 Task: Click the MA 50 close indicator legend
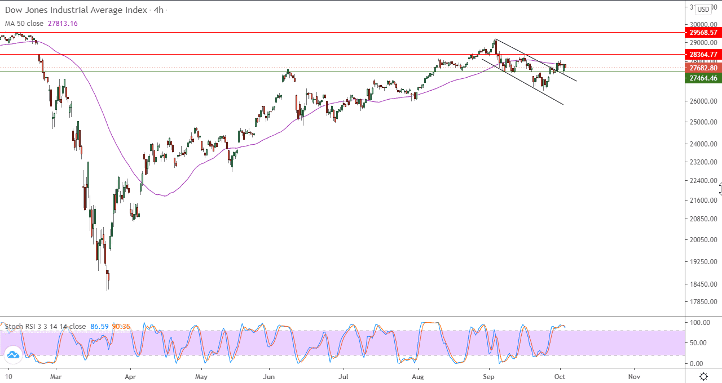coord(25,23)
